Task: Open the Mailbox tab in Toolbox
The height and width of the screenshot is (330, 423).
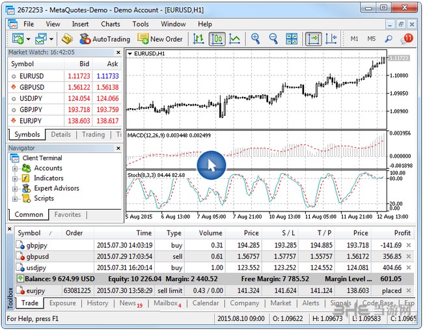Action: pos(167,303)
